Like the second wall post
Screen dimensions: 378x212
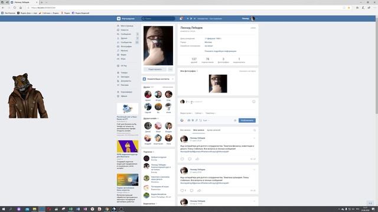click(x=183, y=190)
